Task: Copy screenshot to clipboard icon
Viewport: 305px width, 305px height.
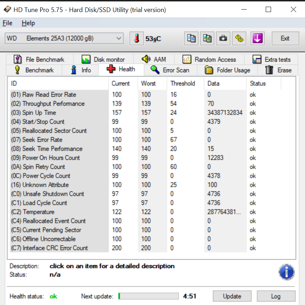Action: point(207,39)
